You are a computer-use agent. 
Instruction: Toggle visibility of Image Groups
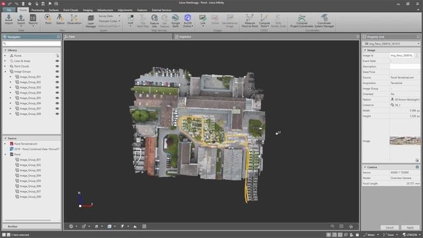pos(58,71)
